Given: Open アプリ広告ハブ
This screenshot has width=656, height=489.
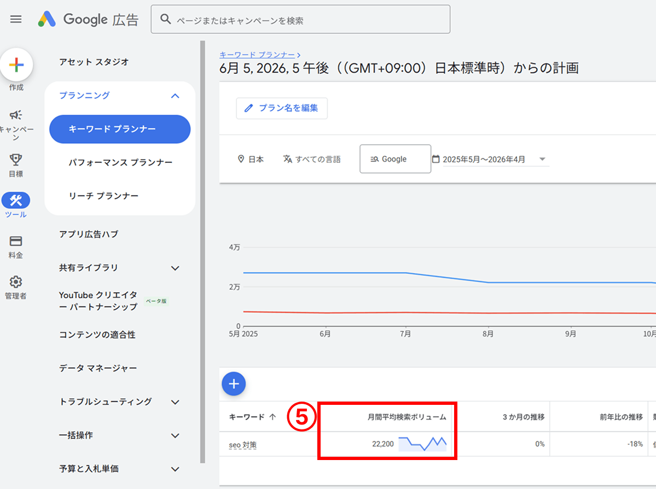Looking at the screenshot, I should 89,234.
